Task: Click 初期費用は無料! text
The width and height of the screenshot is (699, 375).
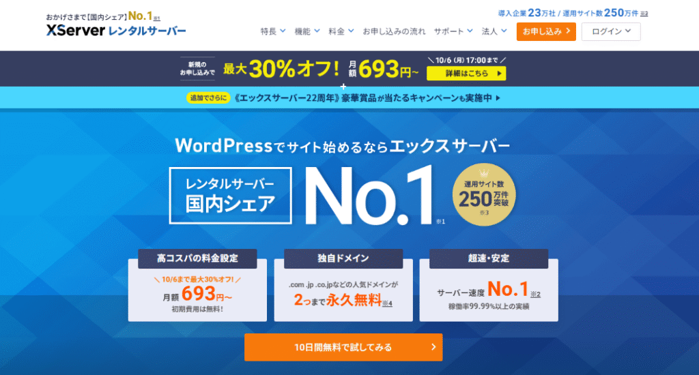Action: [x=197, y=309]
